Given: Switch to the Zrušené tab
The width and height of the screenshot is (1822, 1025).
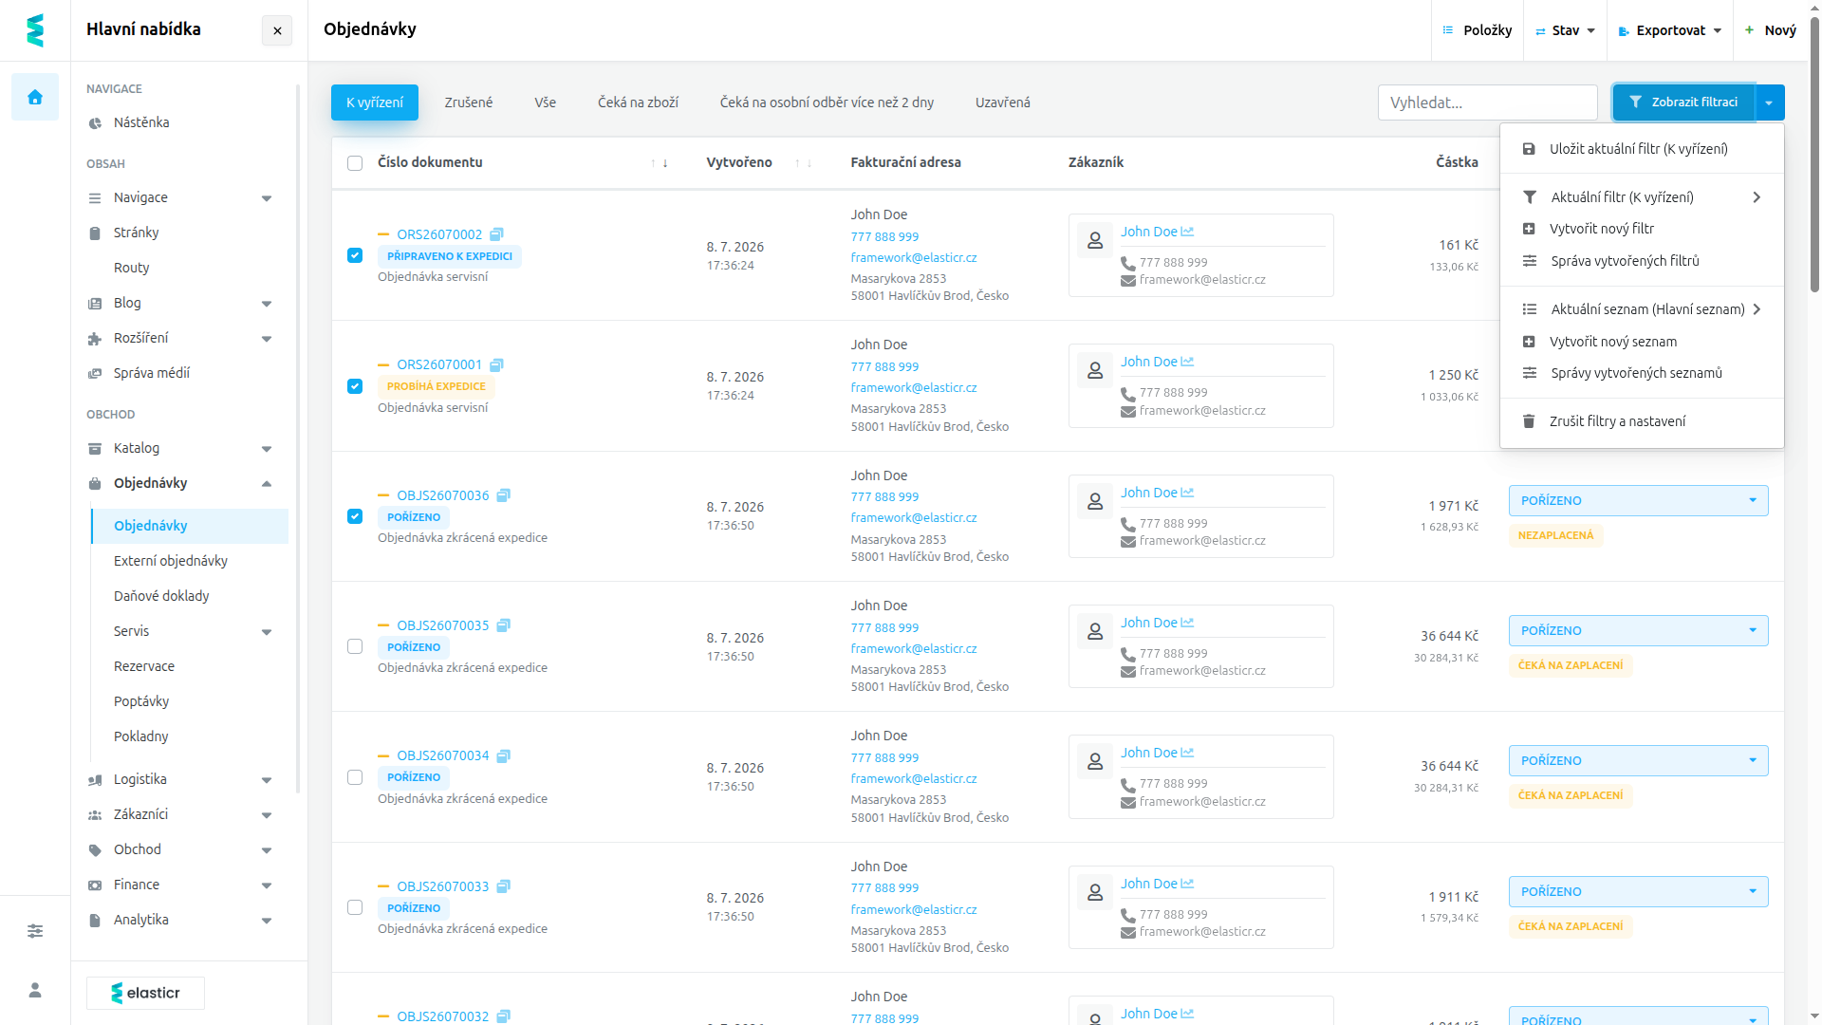Looking at the screenshot, I should pyautogui.click(x=469, y=102).
